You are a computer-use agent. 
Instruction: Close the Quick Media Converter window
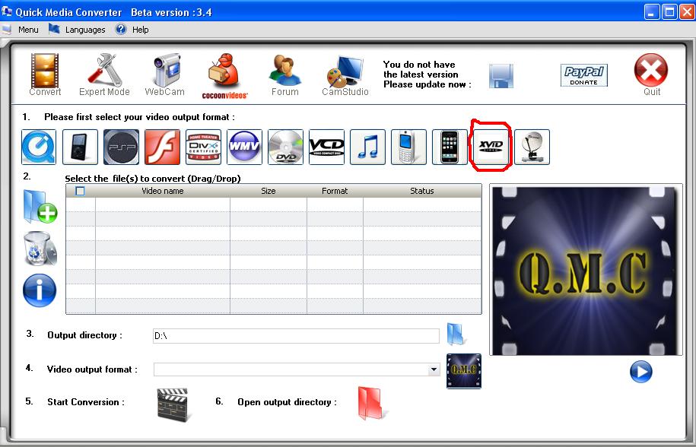[687, 12]
